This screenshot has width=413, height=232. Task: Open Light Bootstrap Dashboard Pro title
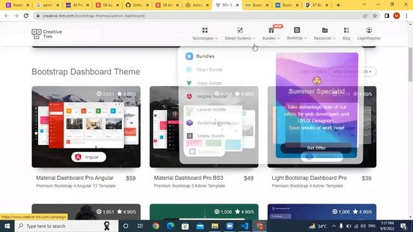pyautogui.click(x=309, y=178)
